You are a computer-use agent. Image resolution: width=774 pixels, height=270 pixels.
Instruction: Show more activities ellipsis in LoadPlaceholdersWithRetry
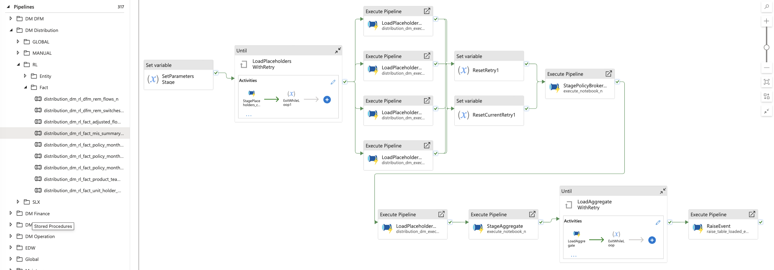click(x=249, y=116)
